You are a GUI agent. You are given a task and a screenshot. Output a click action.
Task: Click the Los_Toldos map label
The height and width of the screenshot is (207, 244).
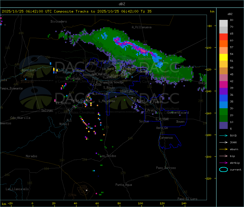point(108,156)
